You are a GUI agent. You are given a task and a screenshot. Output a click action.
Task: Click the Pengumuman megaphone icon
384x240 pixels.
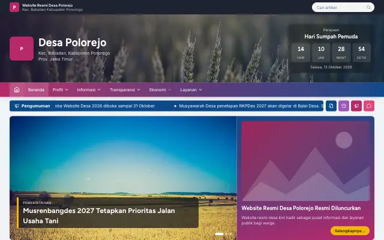pos(17,106)
